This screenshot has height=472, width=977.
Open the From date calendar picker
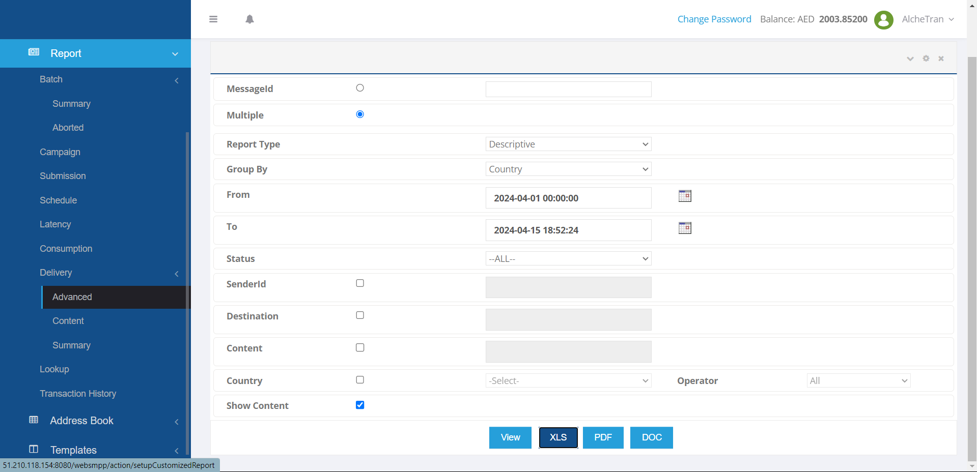pyautogui.click(x=685, y=196)
